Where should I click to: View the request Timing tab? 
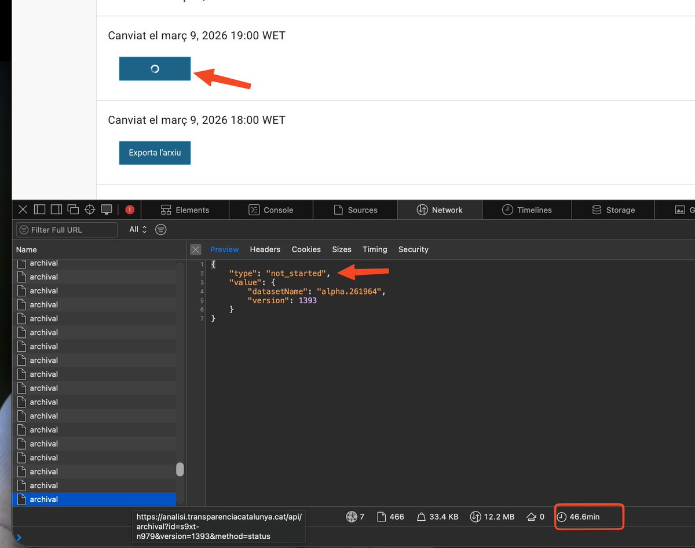coord(375,249)
